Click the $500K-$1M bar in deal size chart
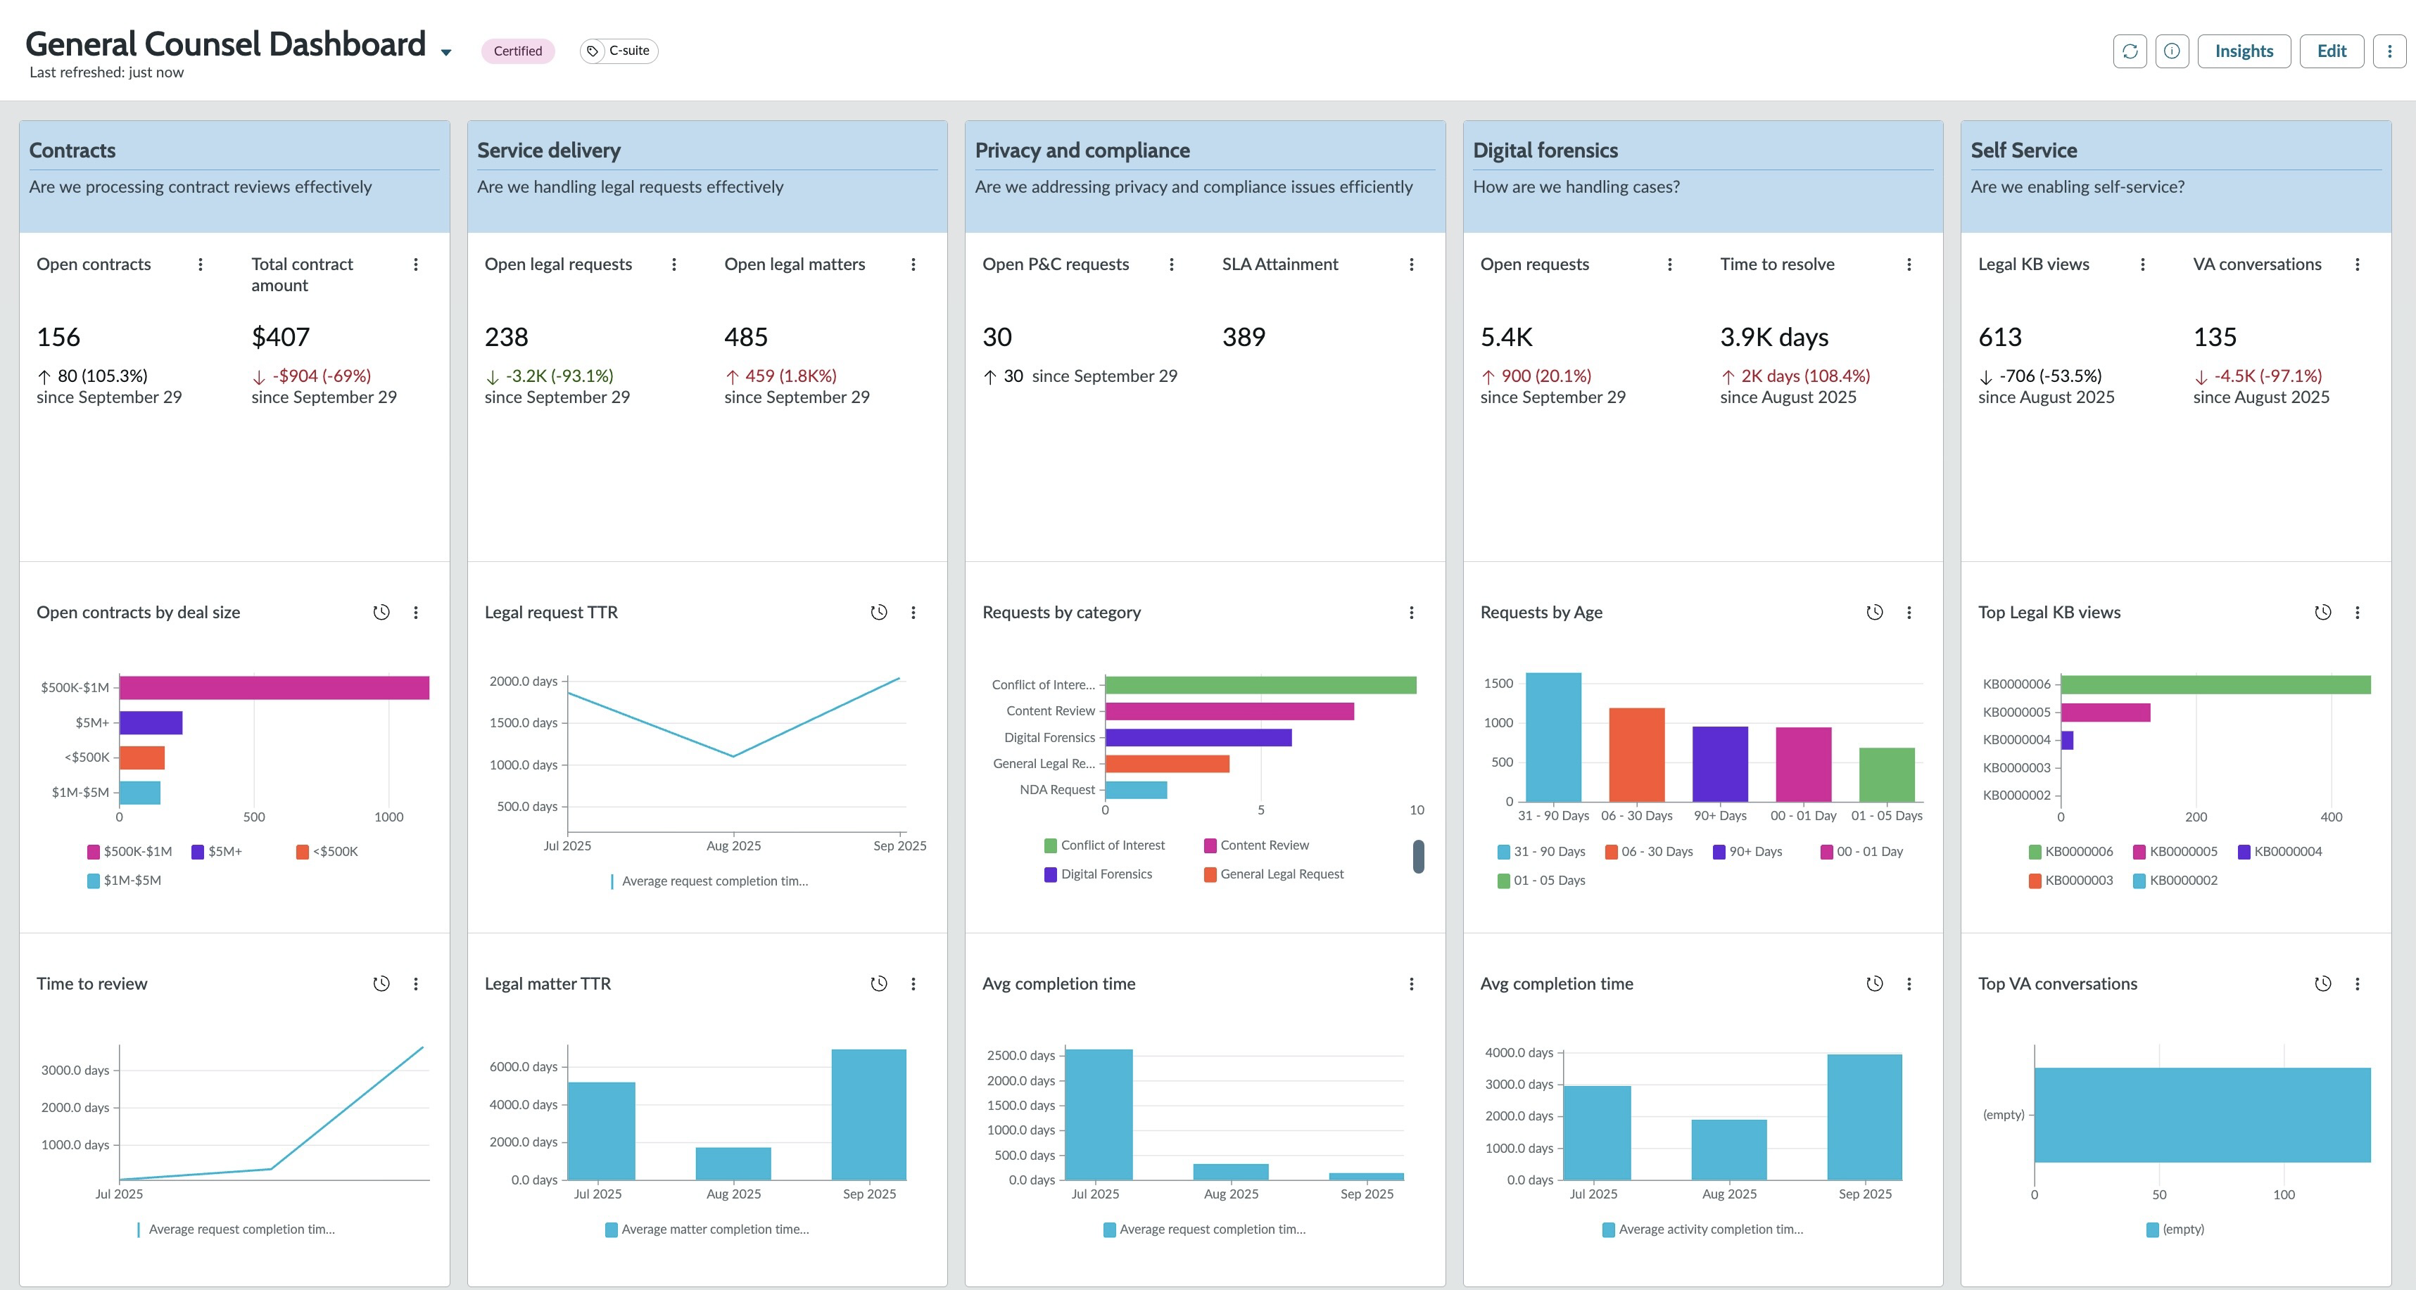This screenshot has height=1290, width=2416. [x=274, y=687]
